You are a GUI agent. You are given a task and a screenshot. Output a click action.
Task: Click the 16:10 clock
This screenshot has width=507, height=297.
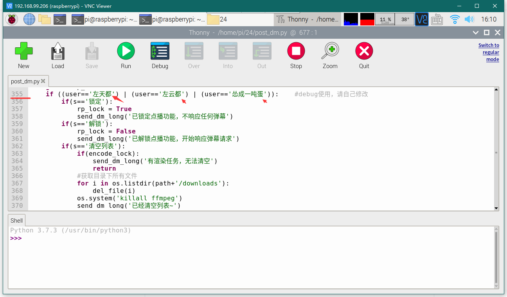coord(489,19)
